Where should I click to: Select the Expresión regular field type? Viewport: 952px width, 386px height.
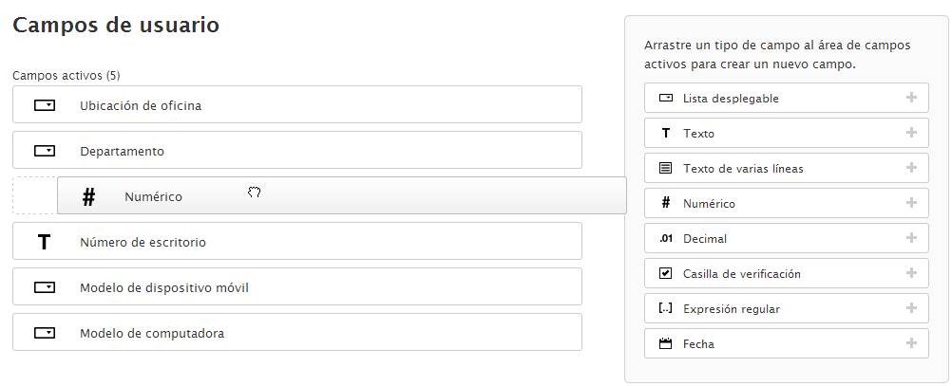click(731, 308)
